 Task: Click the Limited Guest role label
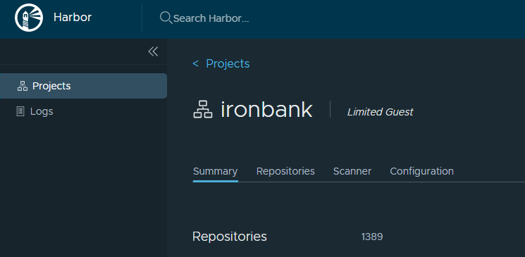point(380,112)
